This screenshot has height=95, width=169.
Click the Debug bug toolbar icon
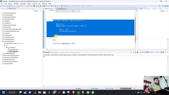pos(37,6)
